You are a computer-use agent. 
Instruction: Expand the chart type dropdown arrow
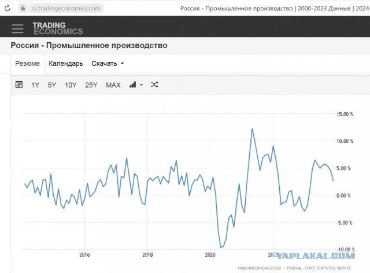click(141, 85)
